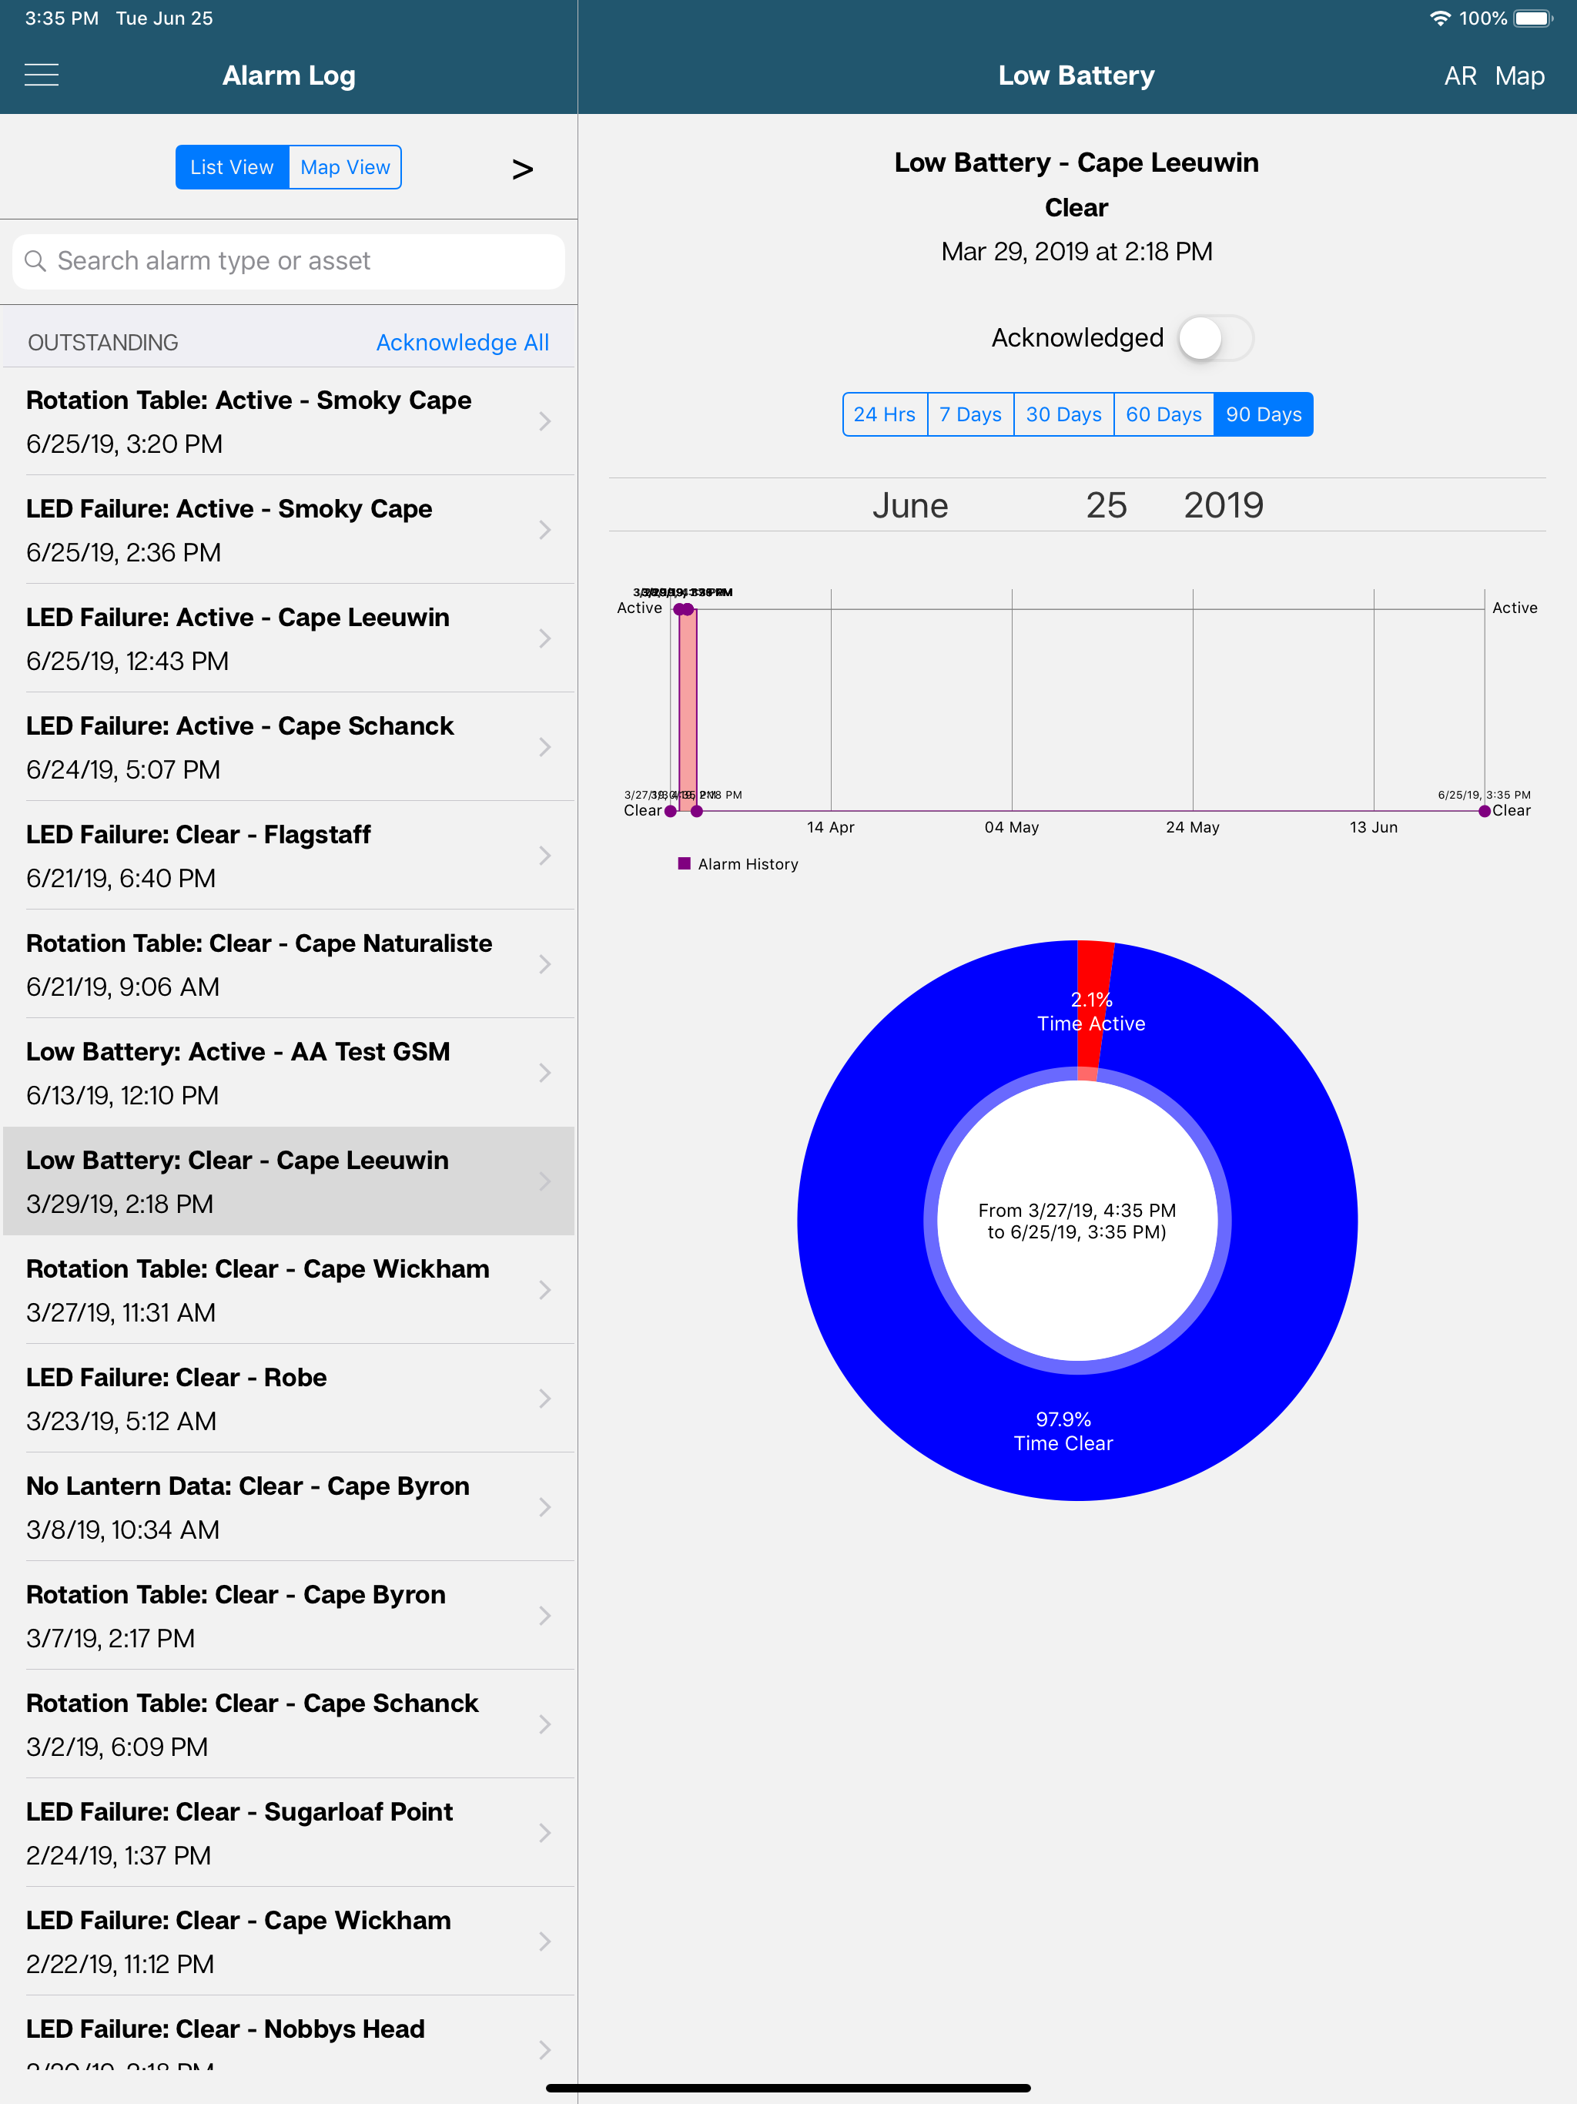
Task: Tap the OUTSTANDING section header
Action: tap(102, 343)
